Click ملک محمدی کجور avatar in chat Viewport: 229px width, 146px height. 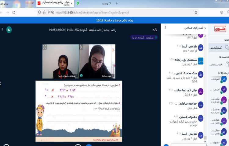tap(201, 75)
